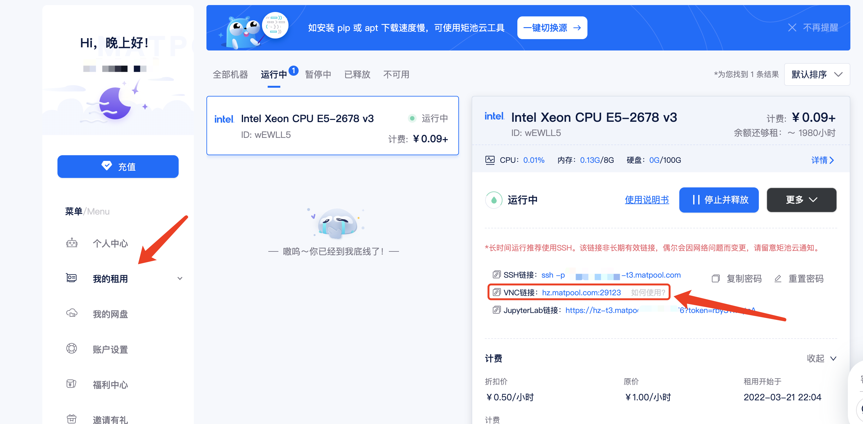Expand the 我的租用 menu chevron
Image resolution: width=863 pixels, height=424 pixels.
pyautogui.click(x=180, y=278)
